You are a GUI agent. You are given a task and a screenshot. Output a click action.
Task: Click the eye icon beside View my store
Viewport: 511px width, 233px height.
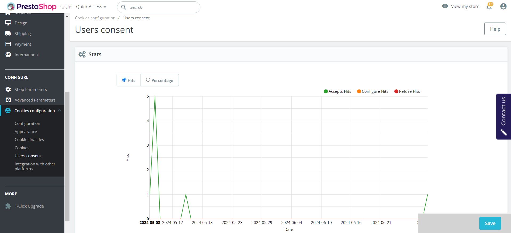pyautogui.click(x=445, y=6)
